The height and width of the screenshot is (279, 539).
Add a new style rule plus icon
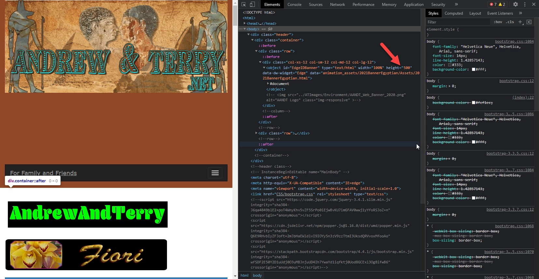click(520, 22)
